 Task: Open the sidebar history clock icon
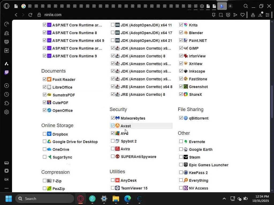(x=6, y=94)
